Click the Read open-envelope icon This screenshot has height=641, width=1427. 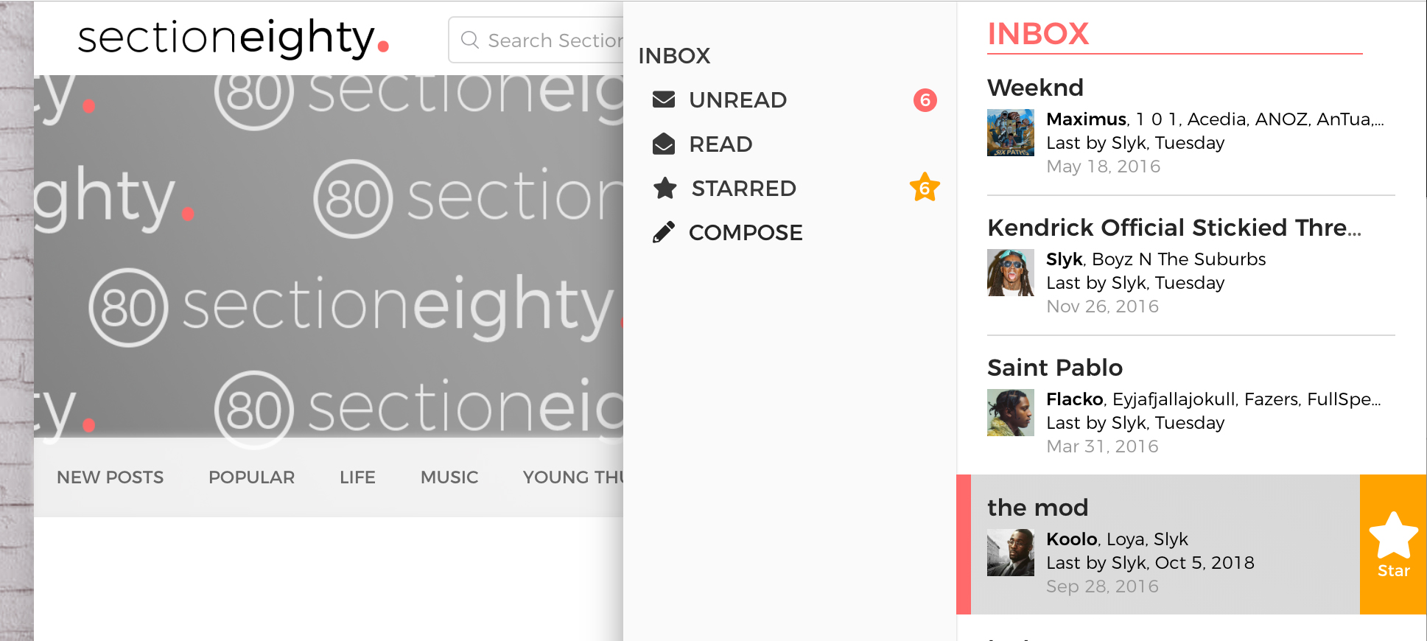[x=664, y=144]
